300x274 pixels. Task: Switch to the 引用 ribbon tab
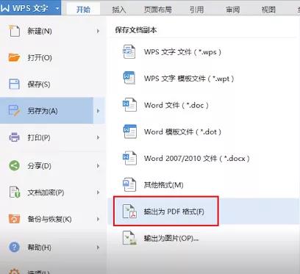(197, 10)
